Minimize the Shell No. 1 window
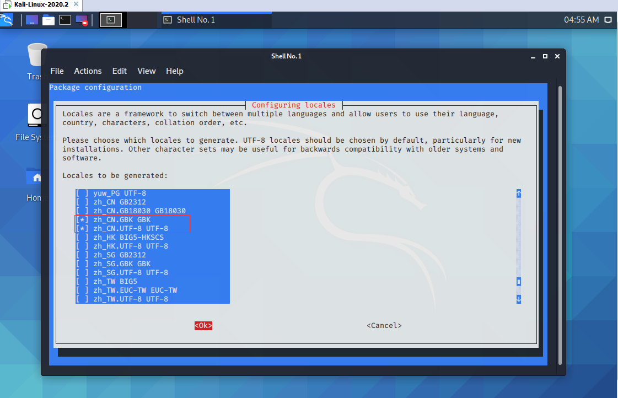 (533, 56)
